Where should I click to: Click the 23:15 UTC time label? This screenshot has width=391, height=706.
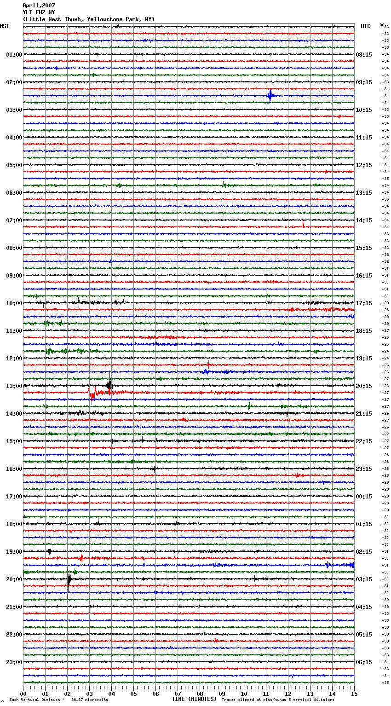[x=364, y=469]
